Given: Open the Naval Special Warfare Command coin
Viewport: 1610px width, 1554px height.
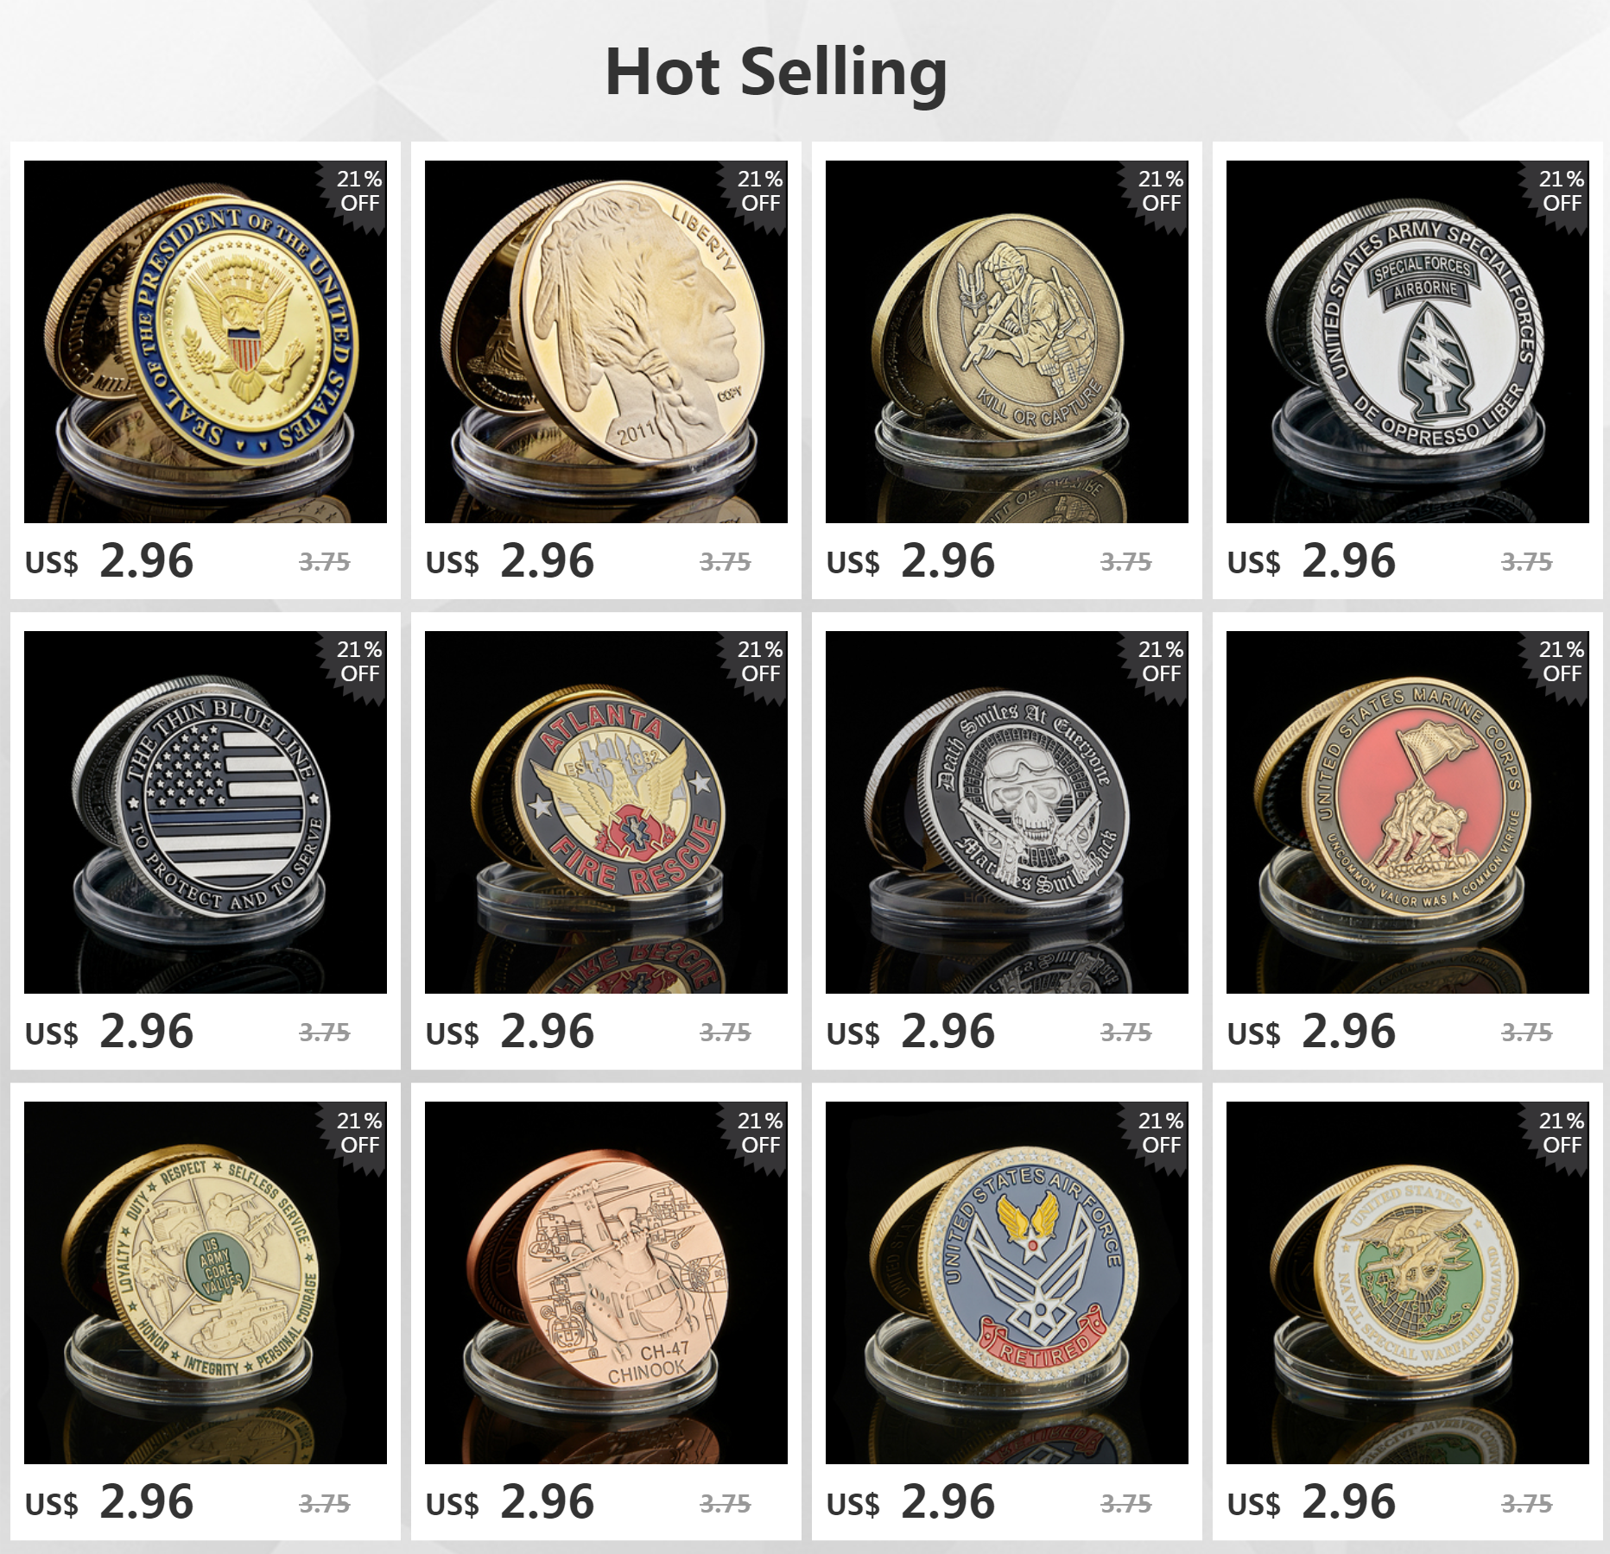Looking at the screenshot, I should tap(1408, 1283).
